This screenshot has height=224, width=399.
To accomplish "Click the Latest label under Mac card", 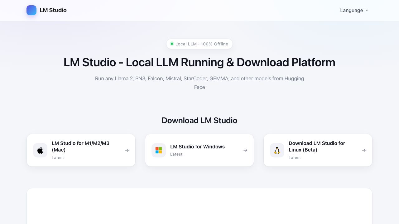I will (58, 158).
